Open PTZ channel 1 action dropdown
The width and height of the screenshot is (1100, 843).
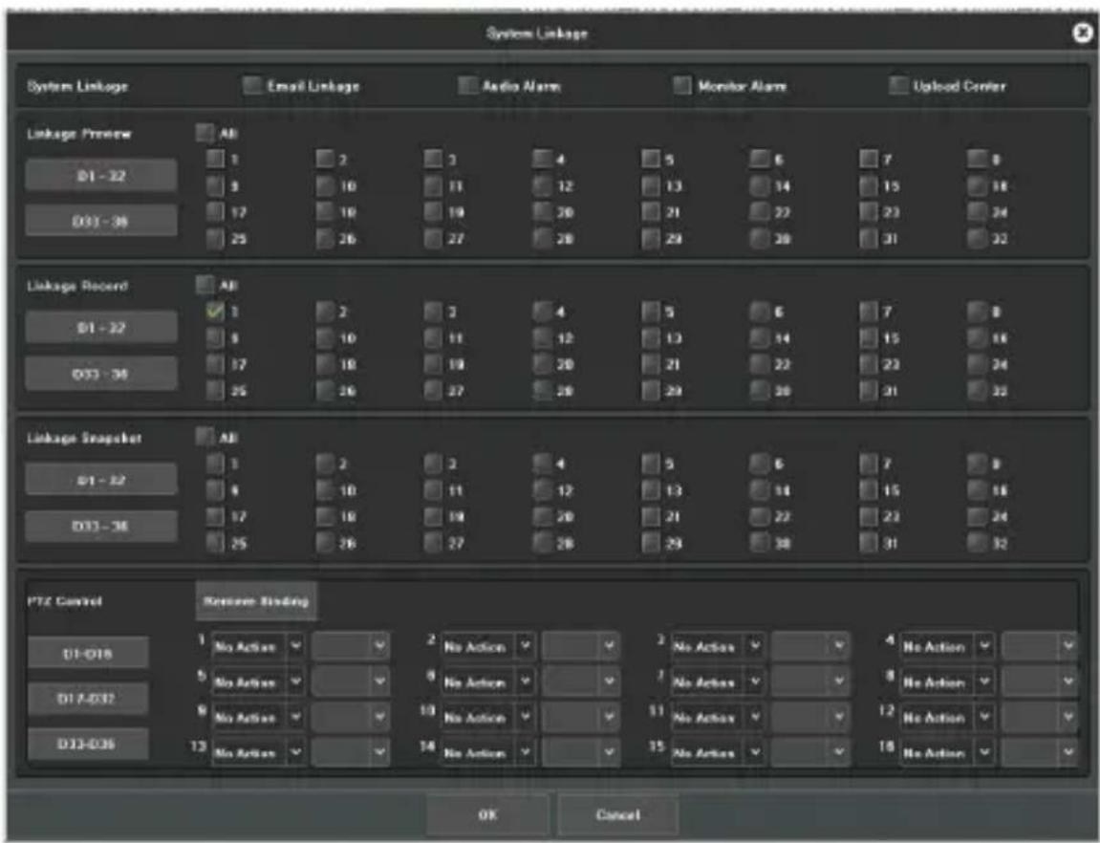point(257,647)
